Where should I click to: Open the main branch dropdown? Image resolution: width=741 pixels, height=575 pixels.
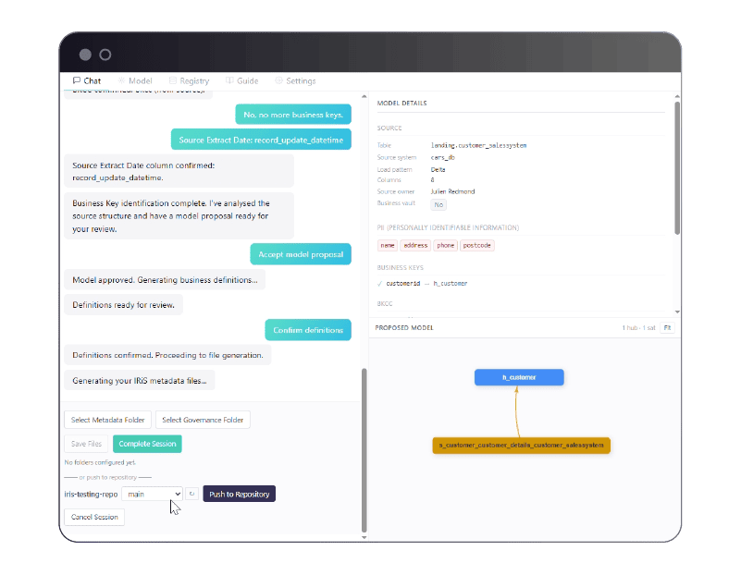pyautogui.click(x=152, y=494)
